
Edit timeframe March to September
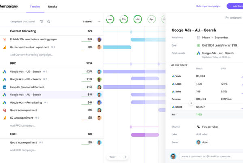[215, 38]
